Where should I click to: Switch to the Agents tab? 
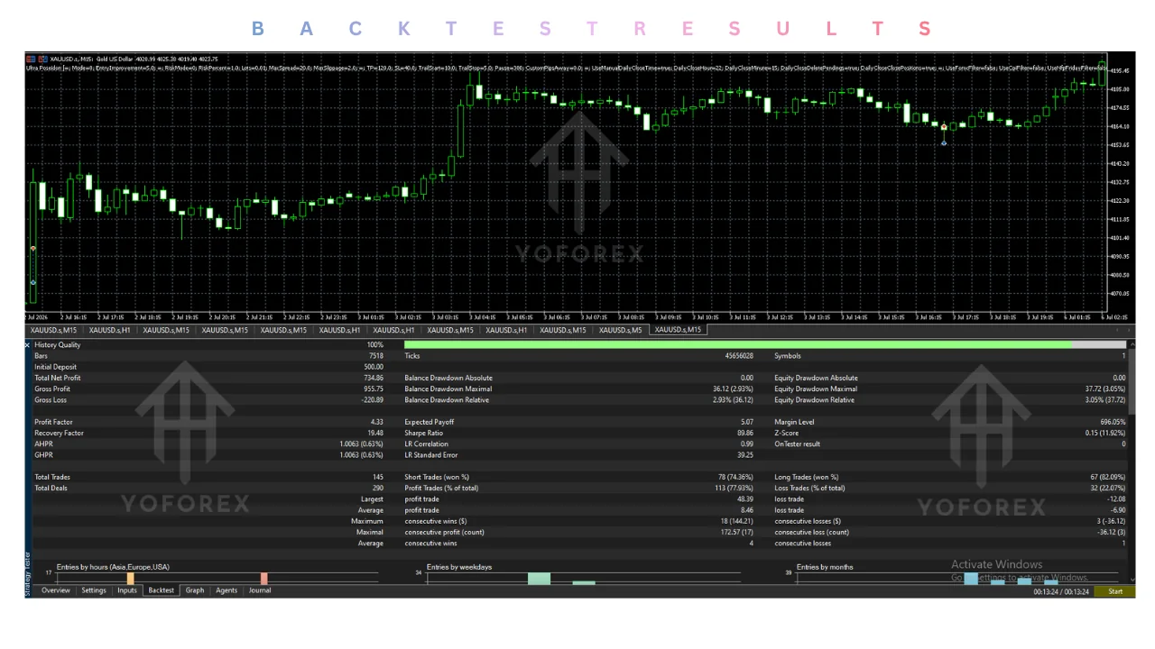tap(226, 590)
